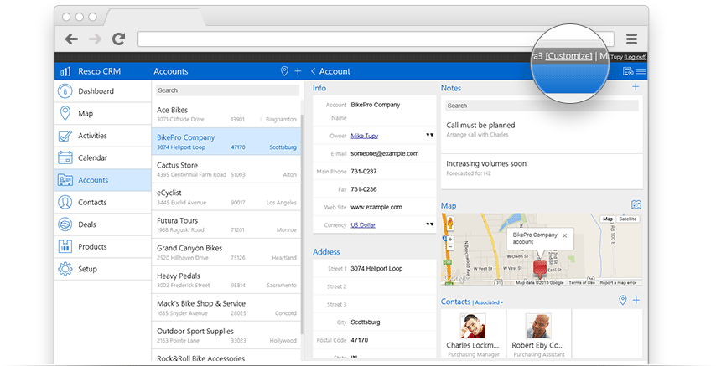Close the BikePro Company map popup
The height and width of the screenshot is (366, 716).
point(564,236)
